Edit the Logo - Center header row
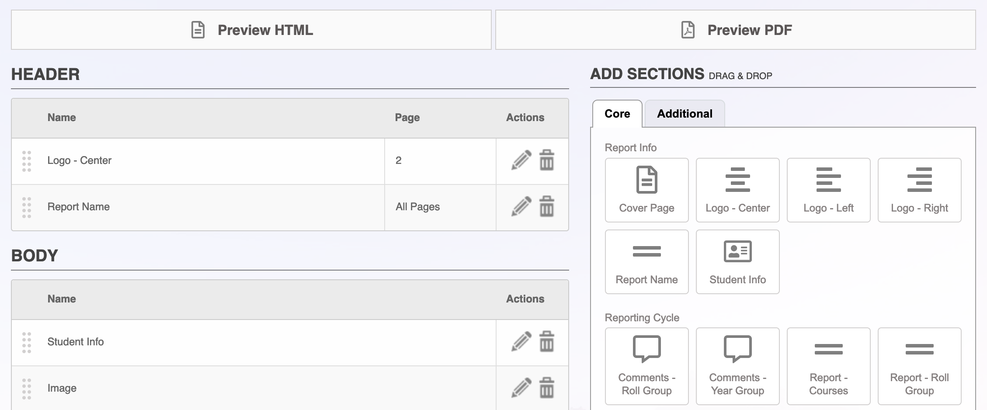987x410 pixels. pos(520,160)
